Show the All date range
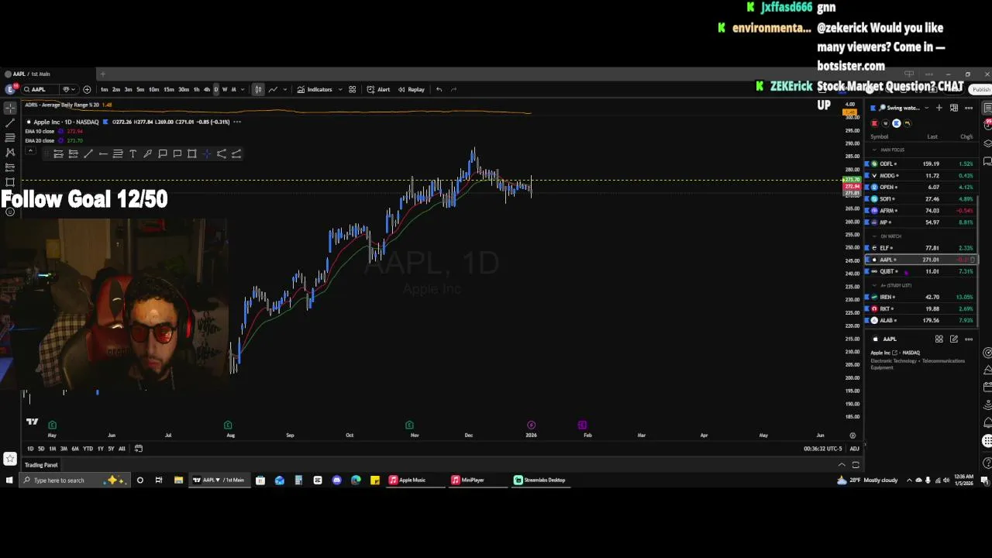Image resolution: width=992 pixels, height=558 pixels. click(x=122, y=449)
